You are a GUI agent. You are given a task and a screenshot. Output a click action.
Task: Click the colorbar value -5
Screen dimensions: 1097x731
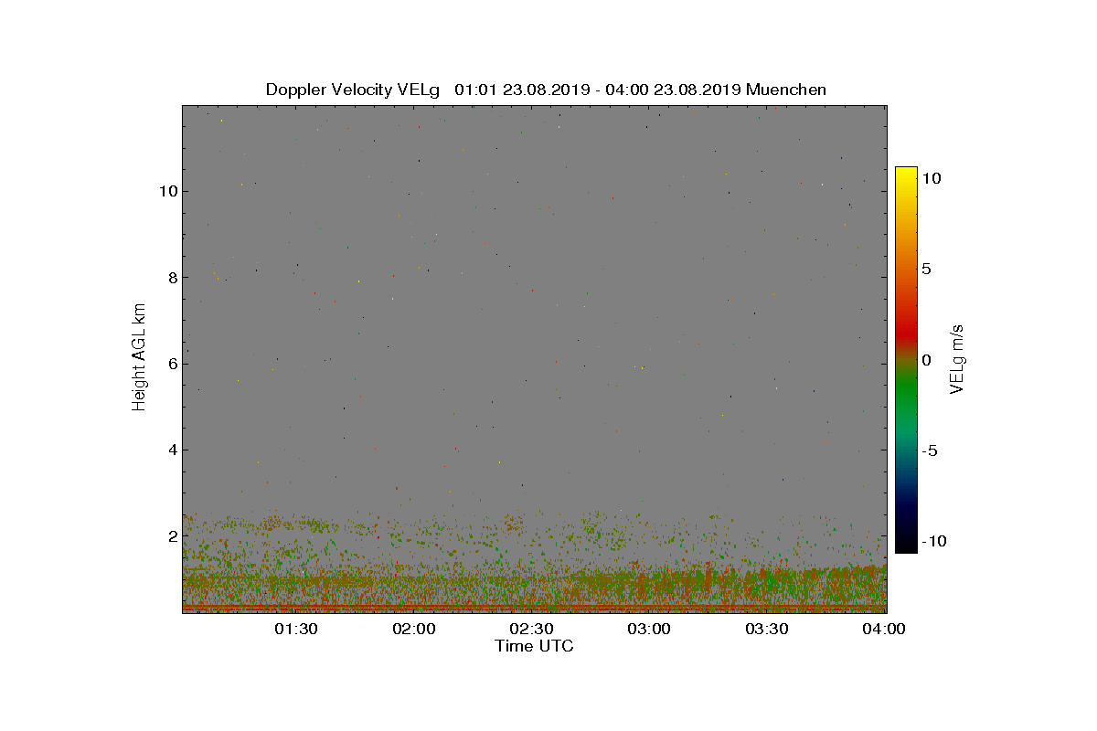tap(931, 450)
